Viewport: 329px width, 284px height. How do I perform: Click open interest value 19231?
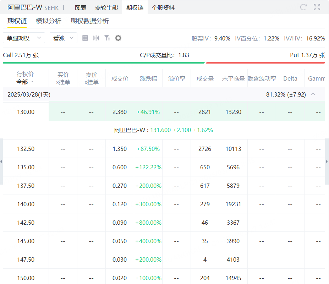[233, 204]
